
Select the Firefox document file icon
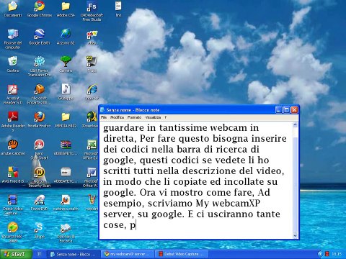(66, 200)
